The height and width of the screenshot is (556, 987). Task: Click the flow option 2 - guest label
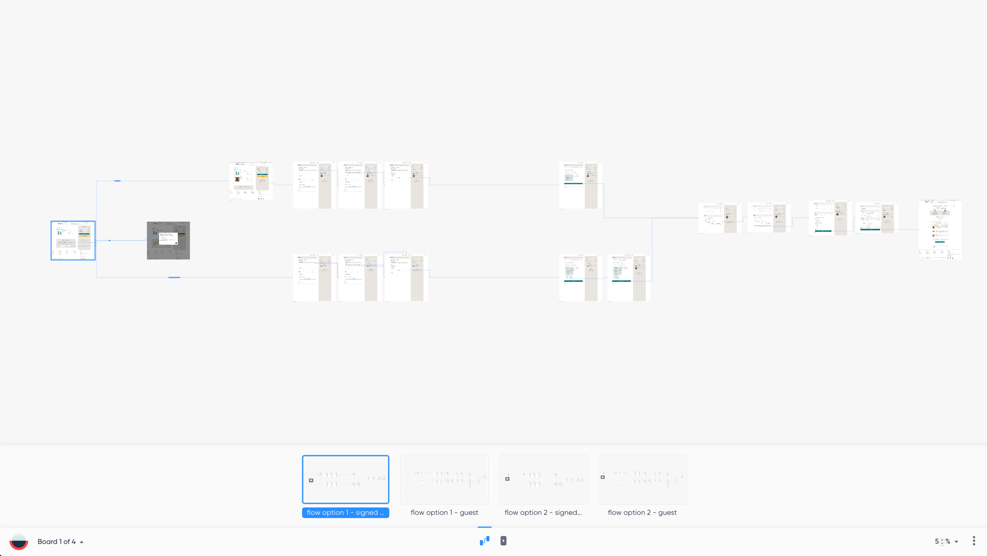(642, 513)
